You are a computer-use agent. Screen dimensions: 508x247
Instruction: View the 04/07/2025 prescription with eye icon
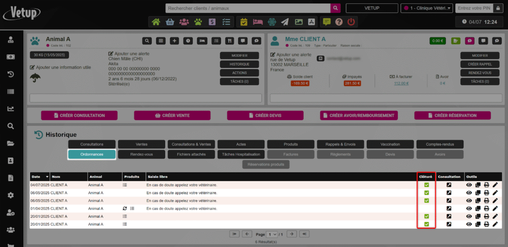point(469,185)
